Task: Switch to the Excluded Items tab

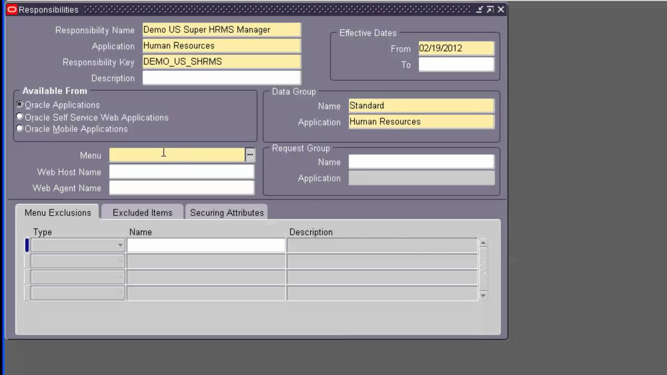Action: coord(142,213)
